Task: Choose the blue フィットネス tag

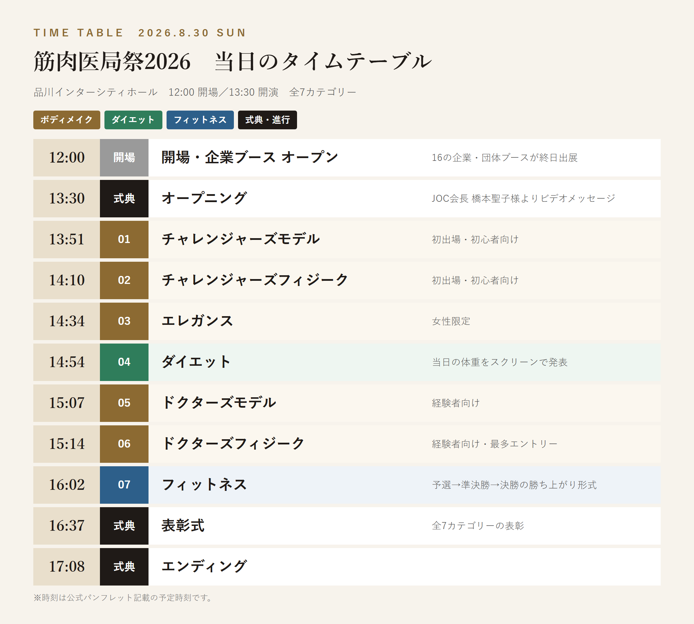Action: coord(200,120)
